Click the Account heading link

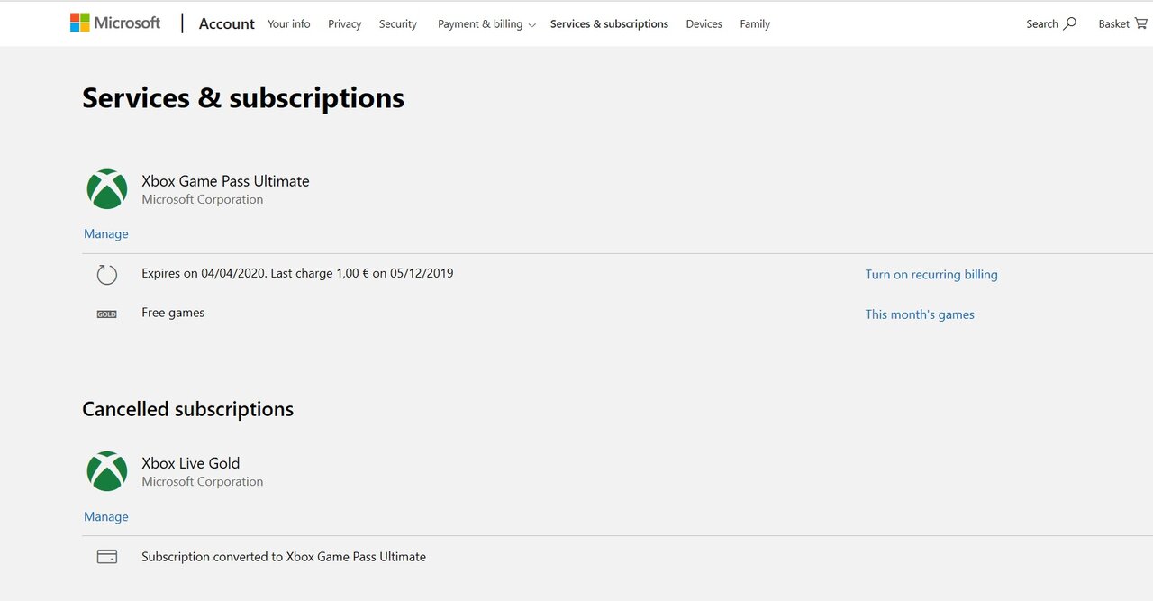(227, 24)
